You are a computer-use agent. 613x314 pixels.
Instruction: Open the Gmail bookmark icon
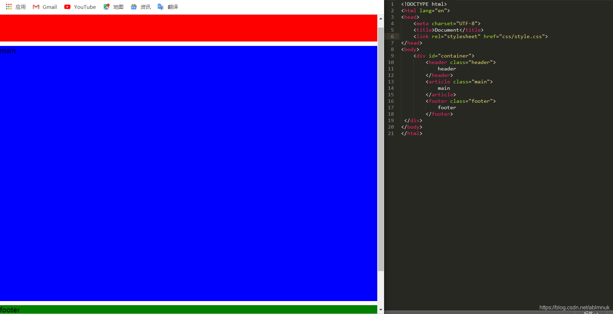tap(36, 7)
